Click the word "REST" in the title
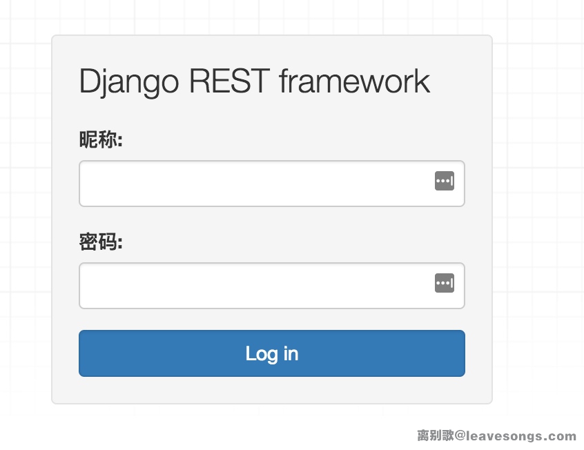The height and width of the screenshot is (450, 584). click(x=229, y=82)
